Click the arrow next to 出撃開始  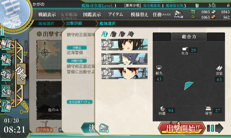tap(219, 128)
